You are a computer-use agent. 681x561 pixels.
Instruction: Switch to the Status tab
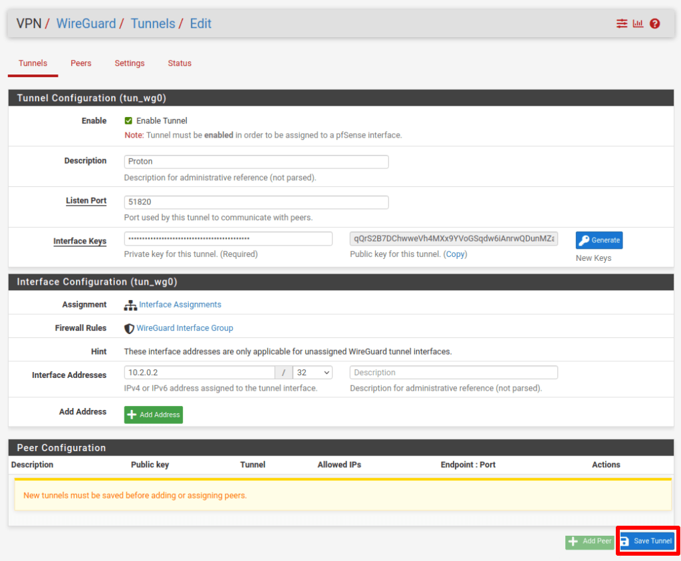click(x=180, y=63)
